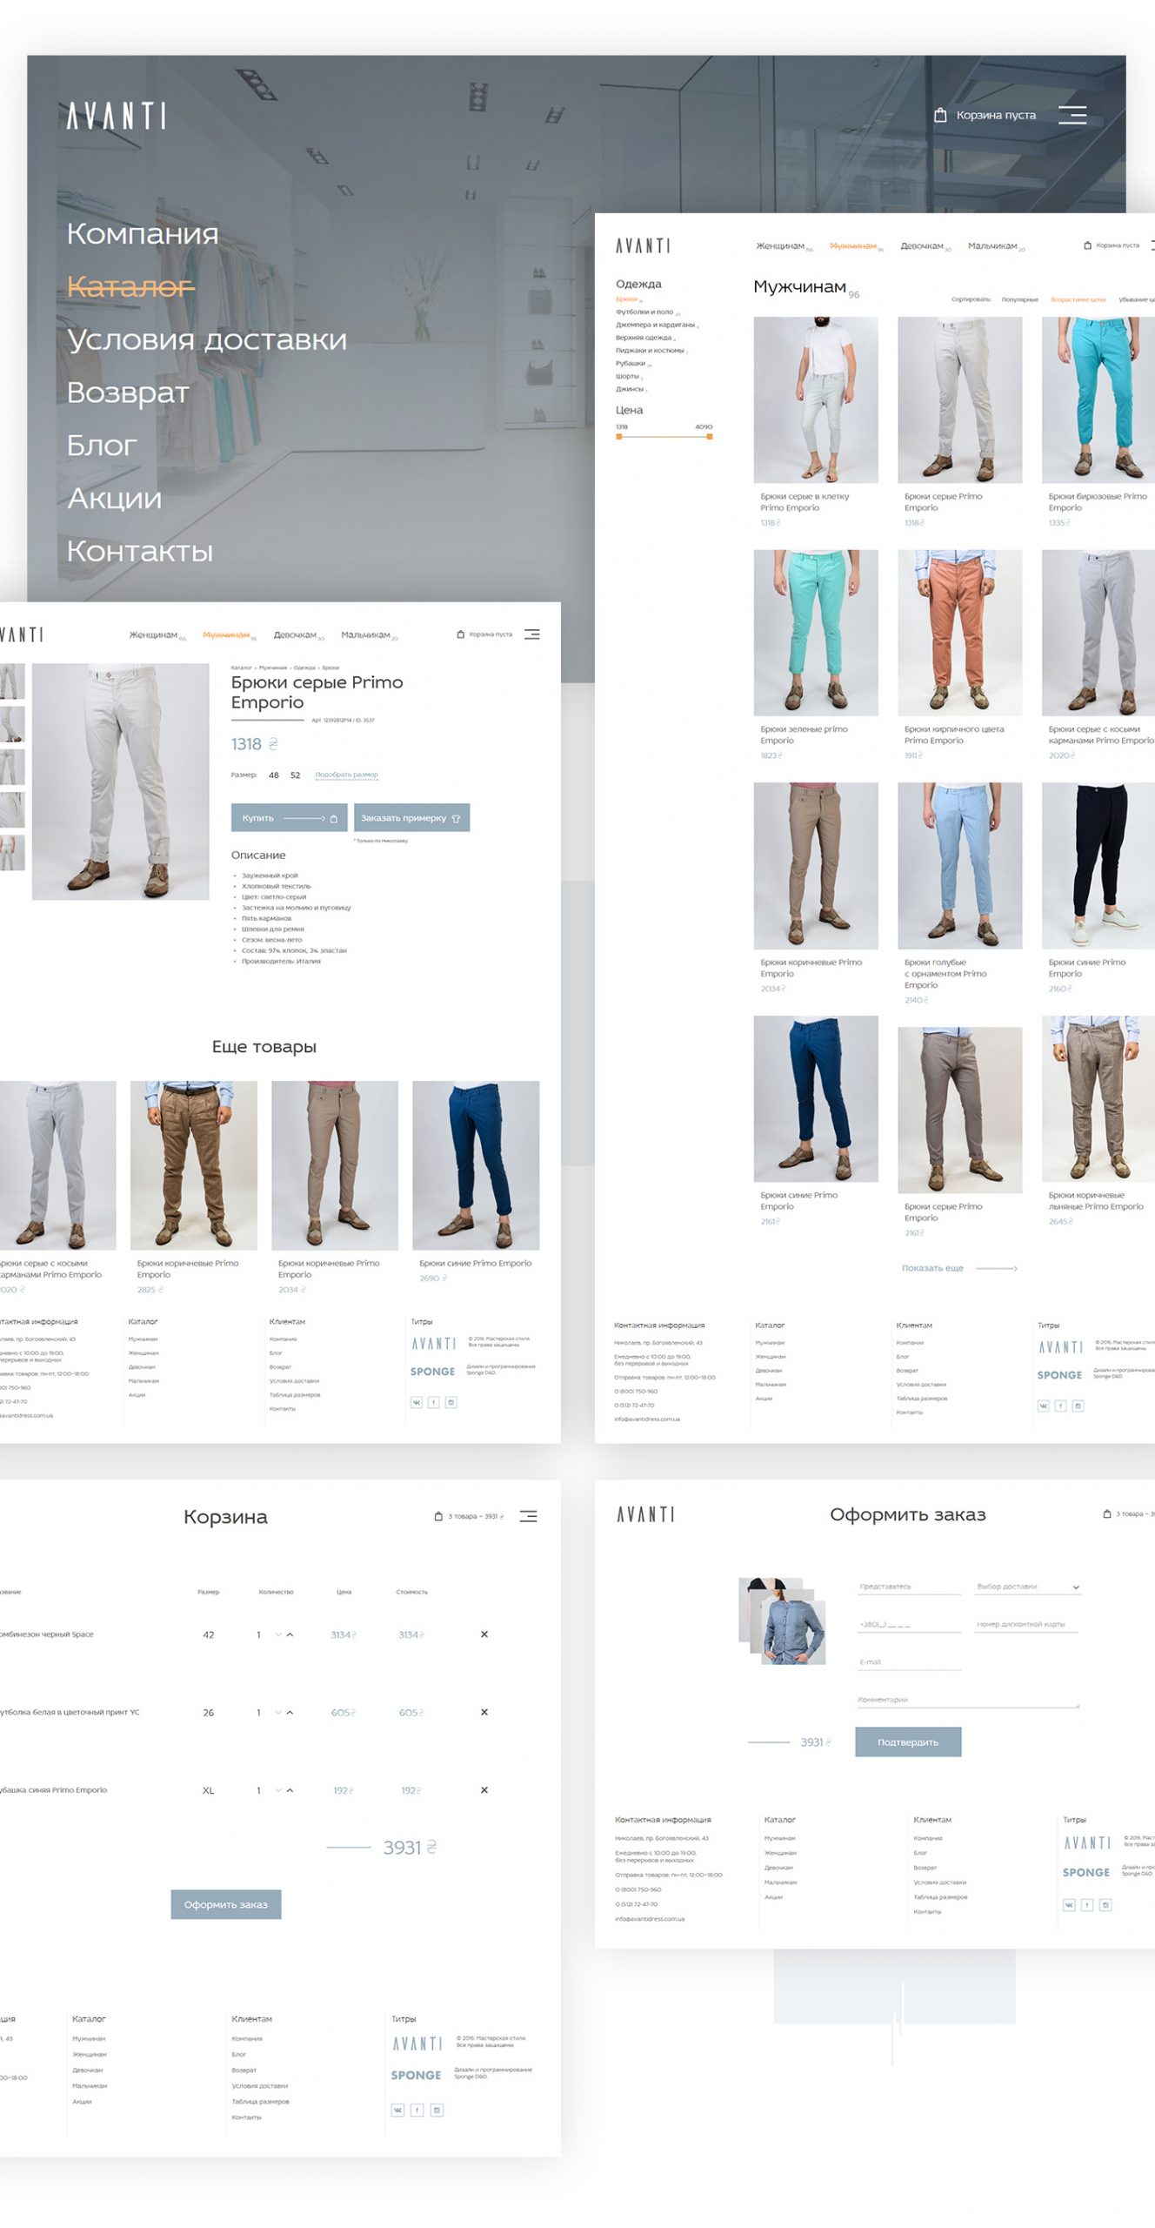Image resolution: width=1155 pixels, height=2228 pixels.
Task: Click the bag icon in the Корзина page header
Action: click(438, 1516)
